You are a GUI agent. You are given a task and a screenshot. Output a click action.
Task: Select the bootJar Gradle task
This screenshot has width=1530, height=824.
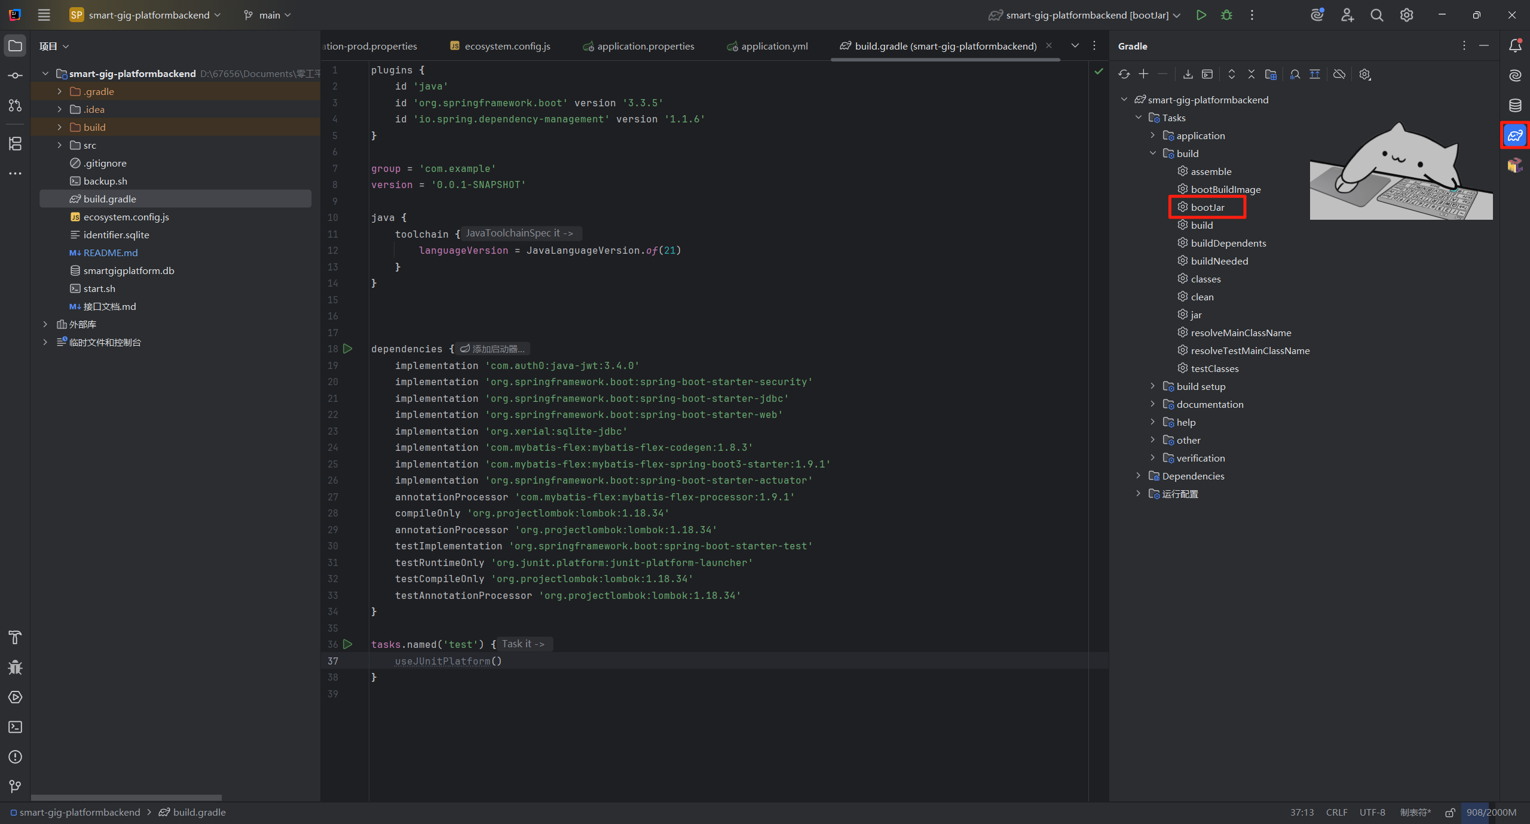[x=1207, y=207]
